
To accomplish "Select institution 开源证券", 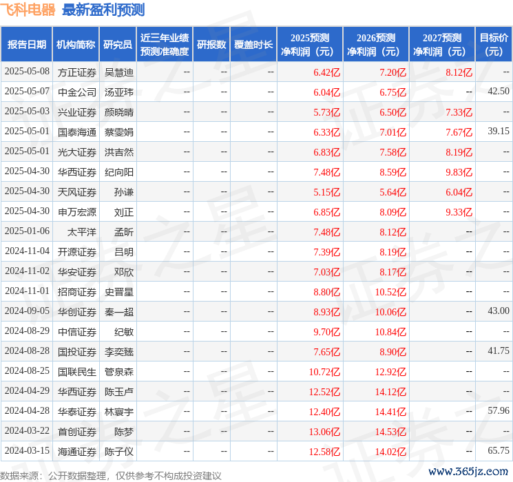I will tap(77, 252).
